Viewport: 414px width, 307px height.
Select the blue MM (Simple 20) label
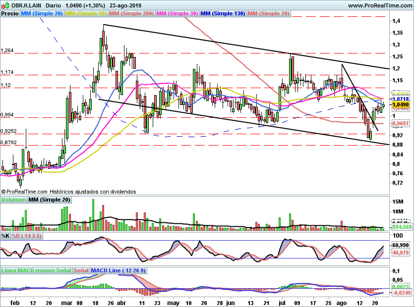click(x=42, y=13)
